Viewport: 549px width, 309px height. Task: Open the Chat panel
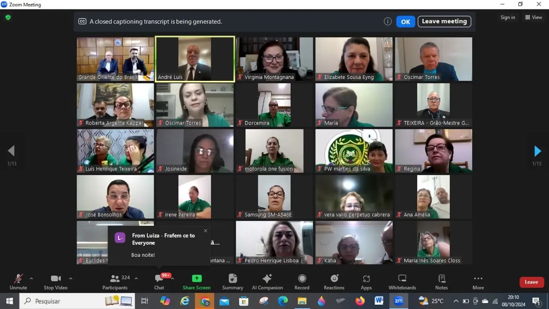159,282
